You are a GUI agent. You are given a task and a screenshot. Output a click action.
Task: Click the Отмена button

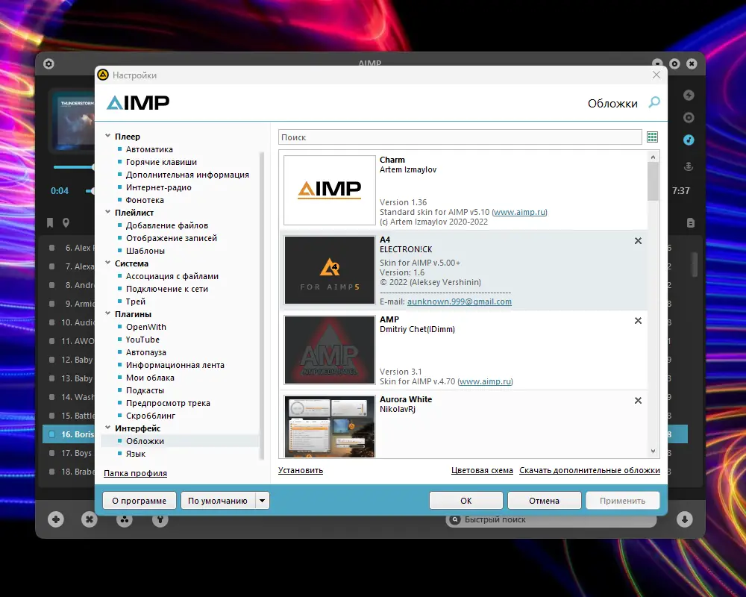(545, 501)
